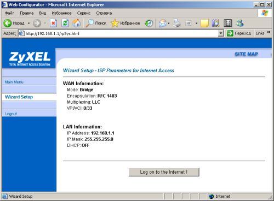274x201 pixels.
Task: Click the status bar page icon
Action: click(x=5, y=196)
